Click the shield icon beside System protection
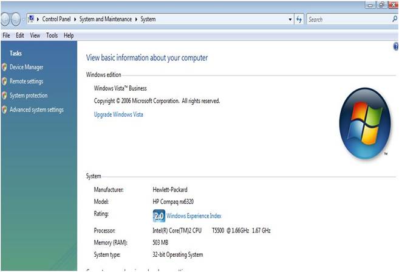Viewport: 399px width, 272px height. [5, 96]
